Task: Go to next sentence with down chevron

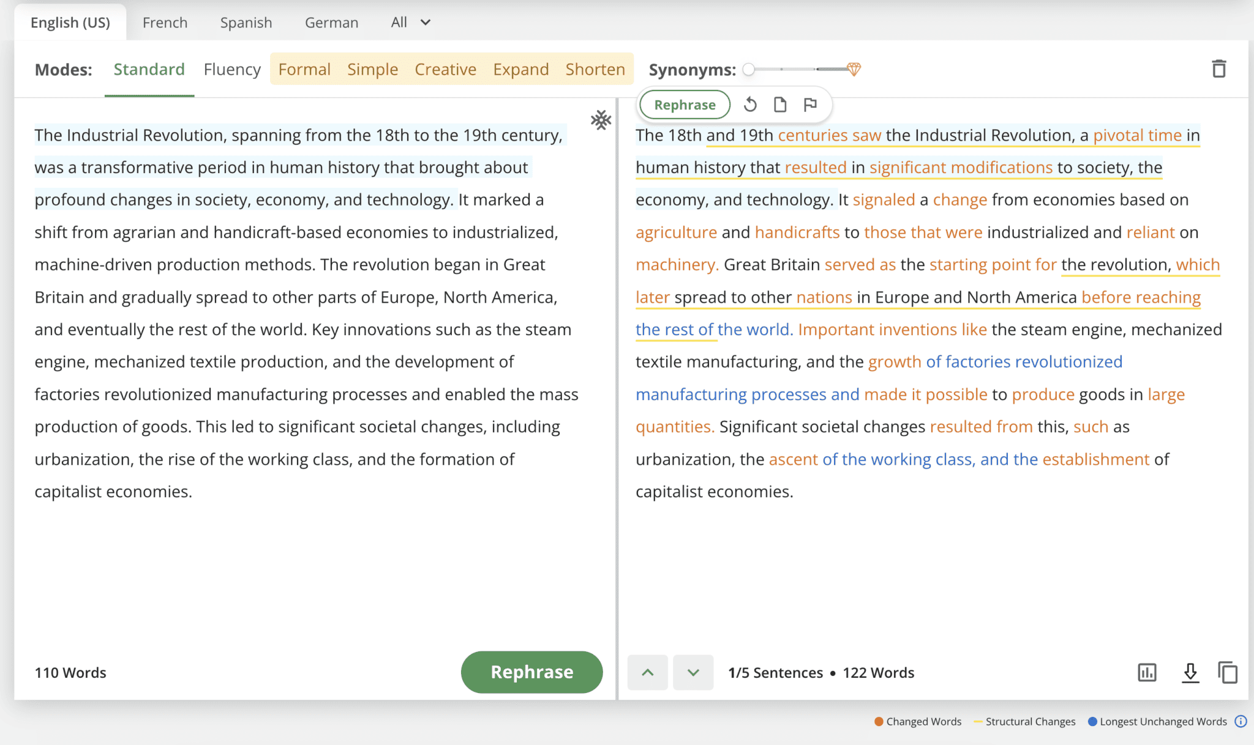Action: (x=693, y=672)
